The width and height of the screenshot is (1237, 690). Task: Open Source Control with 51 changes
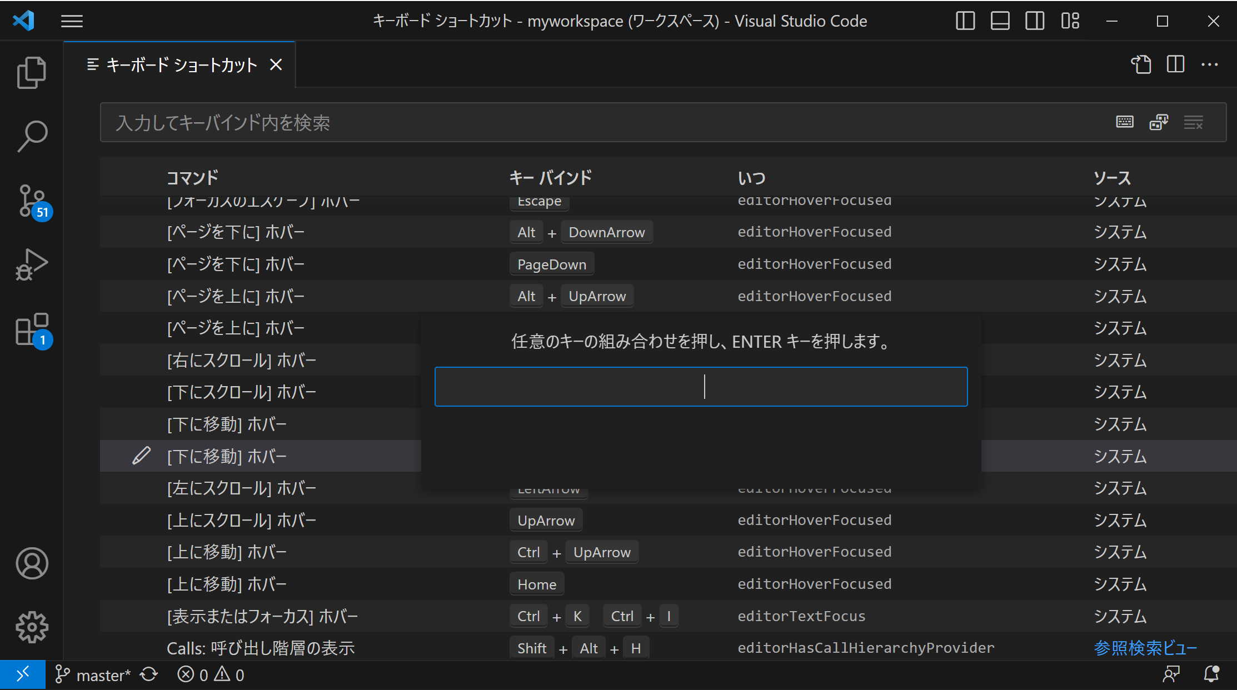(x=32, y=201)
